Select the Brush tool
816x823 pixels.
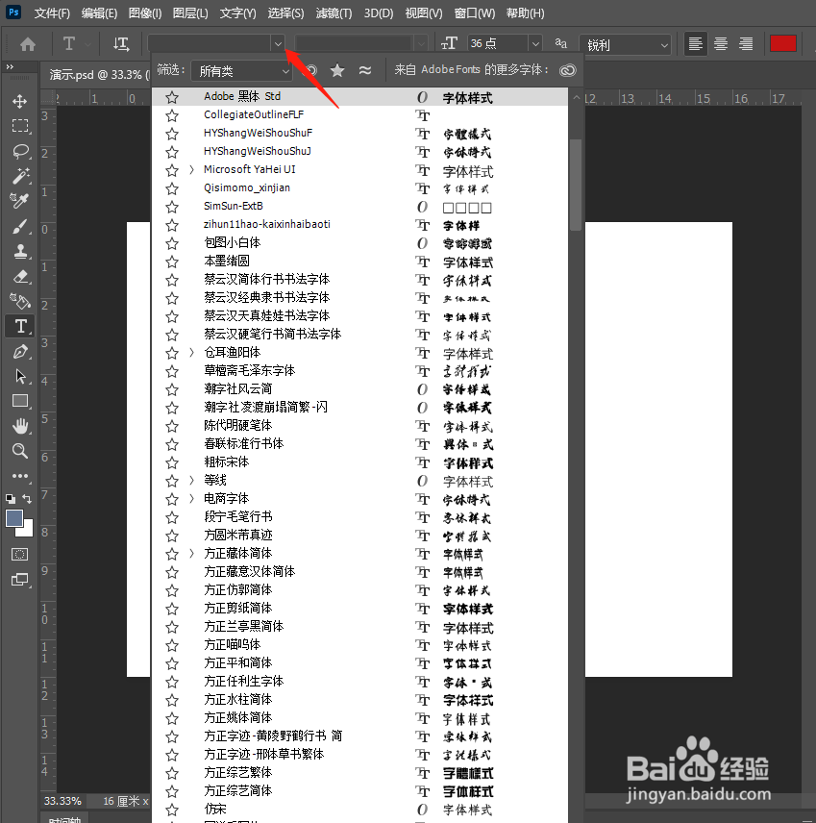click(x=20, y=226)
